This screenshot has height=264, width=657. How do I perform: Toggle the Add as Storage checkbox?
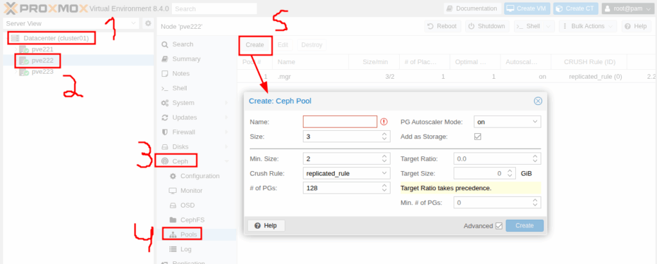click(477, 136)
